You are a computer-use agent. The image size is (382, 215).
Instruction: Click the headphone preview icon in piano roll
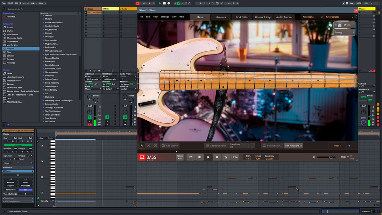pos(38,141)
